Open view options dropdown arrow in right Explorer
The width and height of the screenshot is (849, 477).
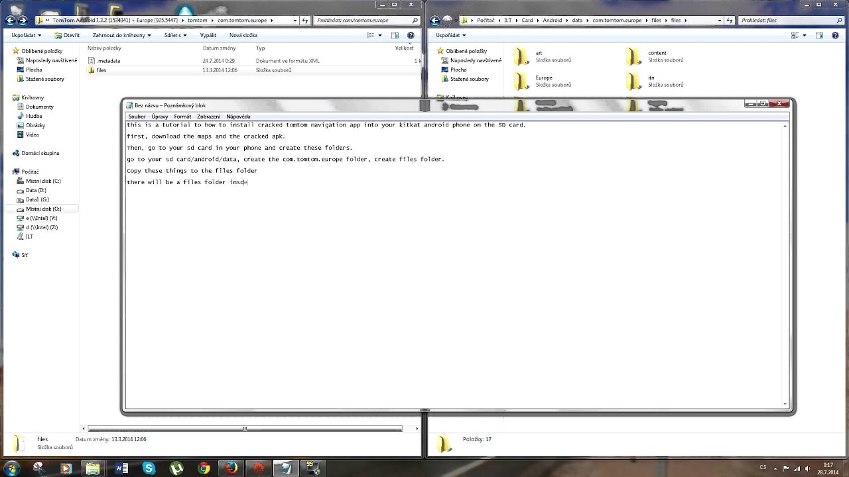click(805, 35)
